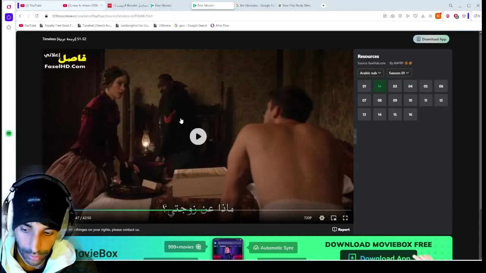486x273 pixels.
Task: Play the Timeless video
Action: click(198, 136)
